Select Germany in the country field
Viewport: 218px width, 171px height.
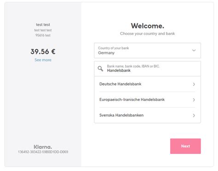(x=106, y=53)
